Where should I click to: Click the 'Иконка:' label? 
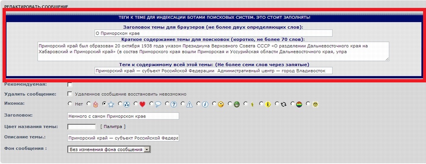(x=15, y=103)
